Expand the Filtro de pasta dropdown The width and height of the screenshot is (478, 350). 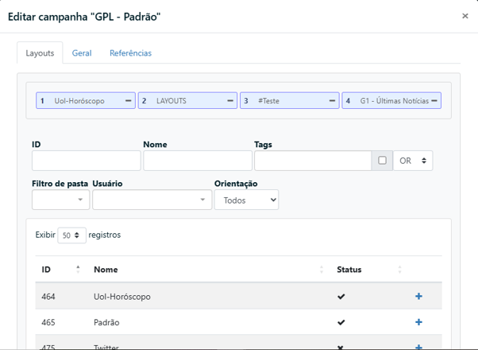(x=60, y=200)
